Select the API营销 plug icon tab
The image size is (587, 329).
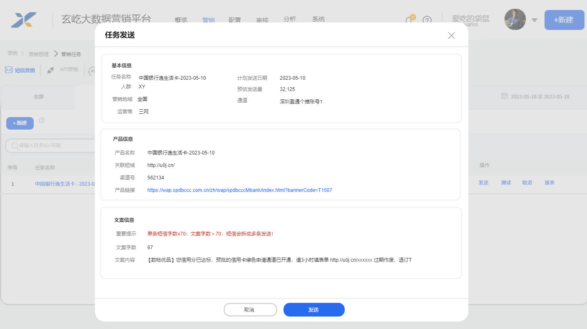(x=51, y=70)
